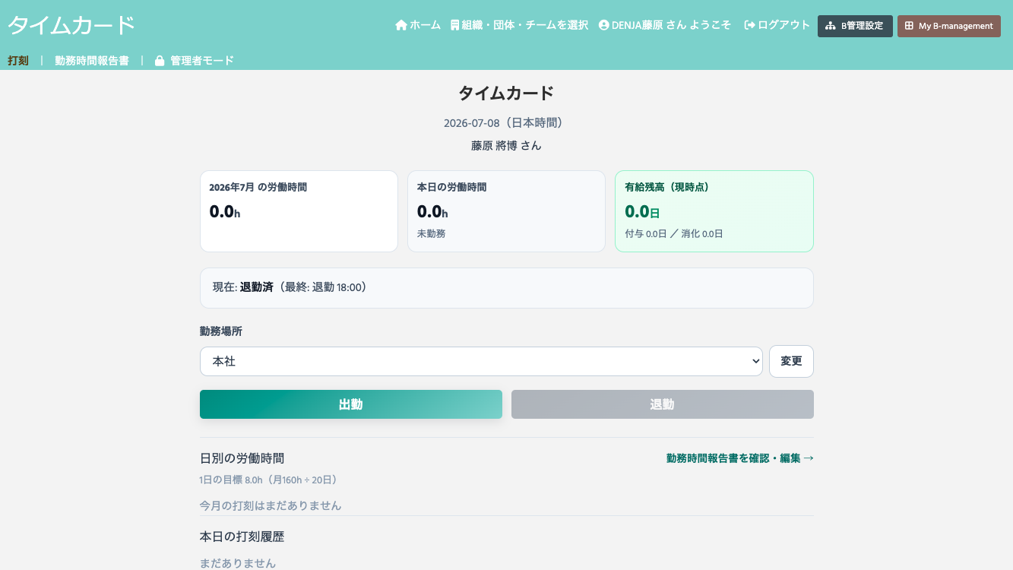Click the タイムカード header logo text
Screen dimensions: 1013x570
71,26
